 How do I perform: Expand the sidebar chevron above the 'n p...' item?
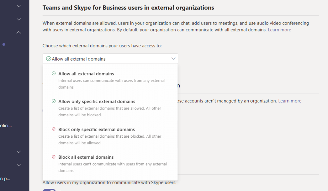pos(19,165)
